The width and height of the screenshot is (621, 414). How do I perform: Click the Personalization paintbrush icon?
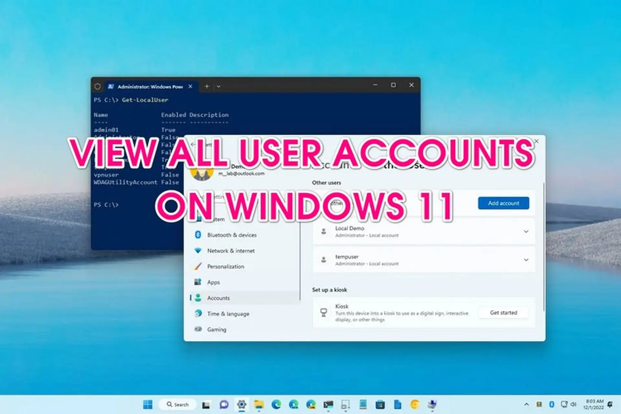coord(198,266)
